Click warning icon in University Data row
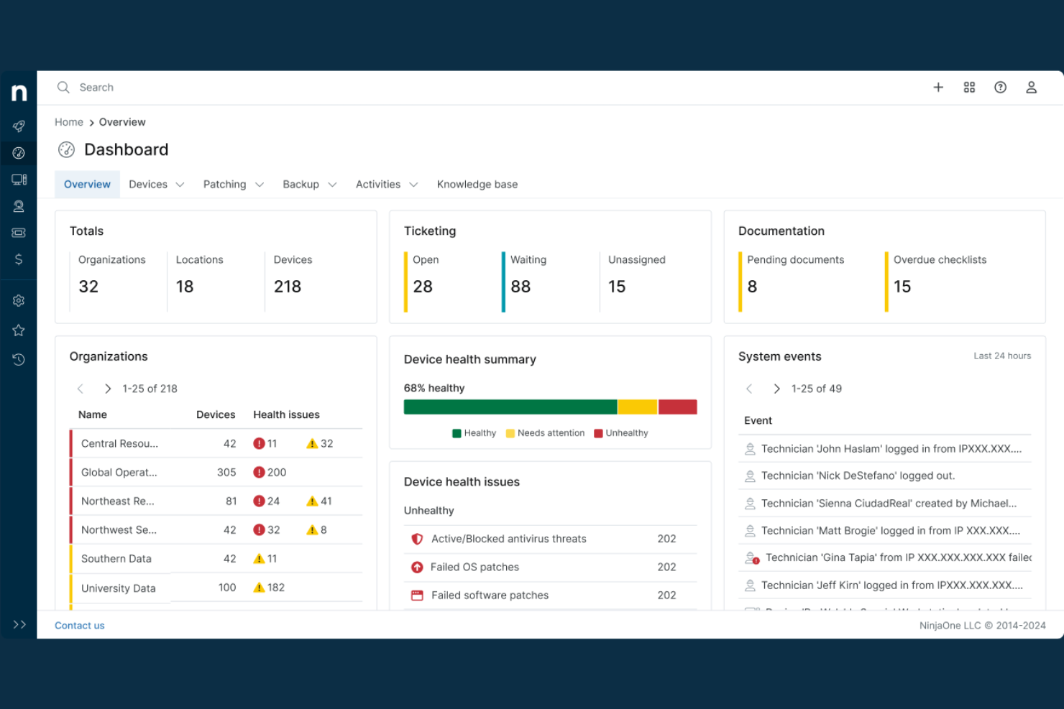This screenshot has height=709, width=1064. [259, 588]
